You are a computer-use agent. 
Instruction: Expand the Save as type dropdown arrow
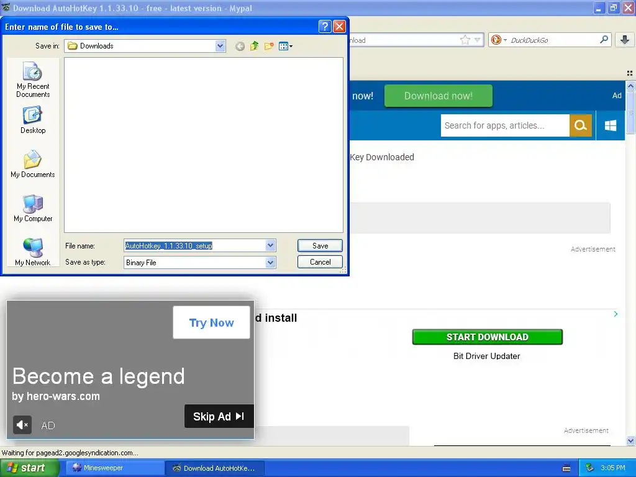[271, 263]
